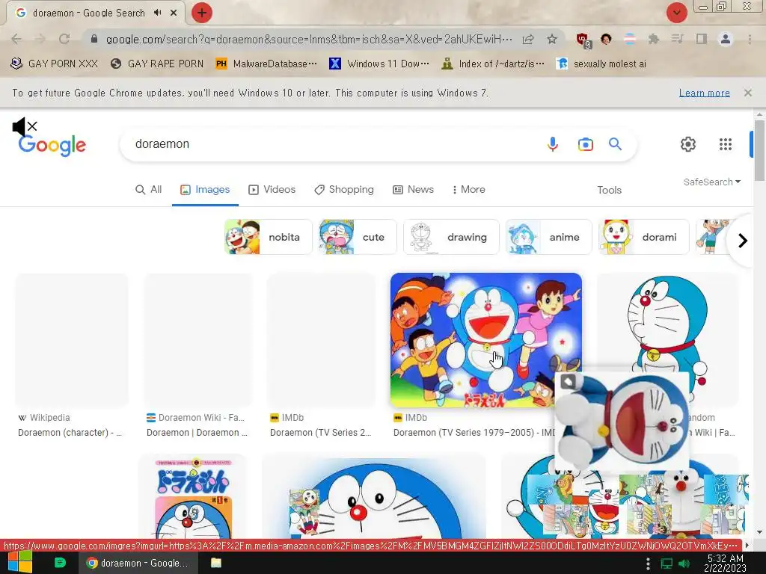
Task: Close the doraemon Google Search tab
Action: click(x=174, y=13)
